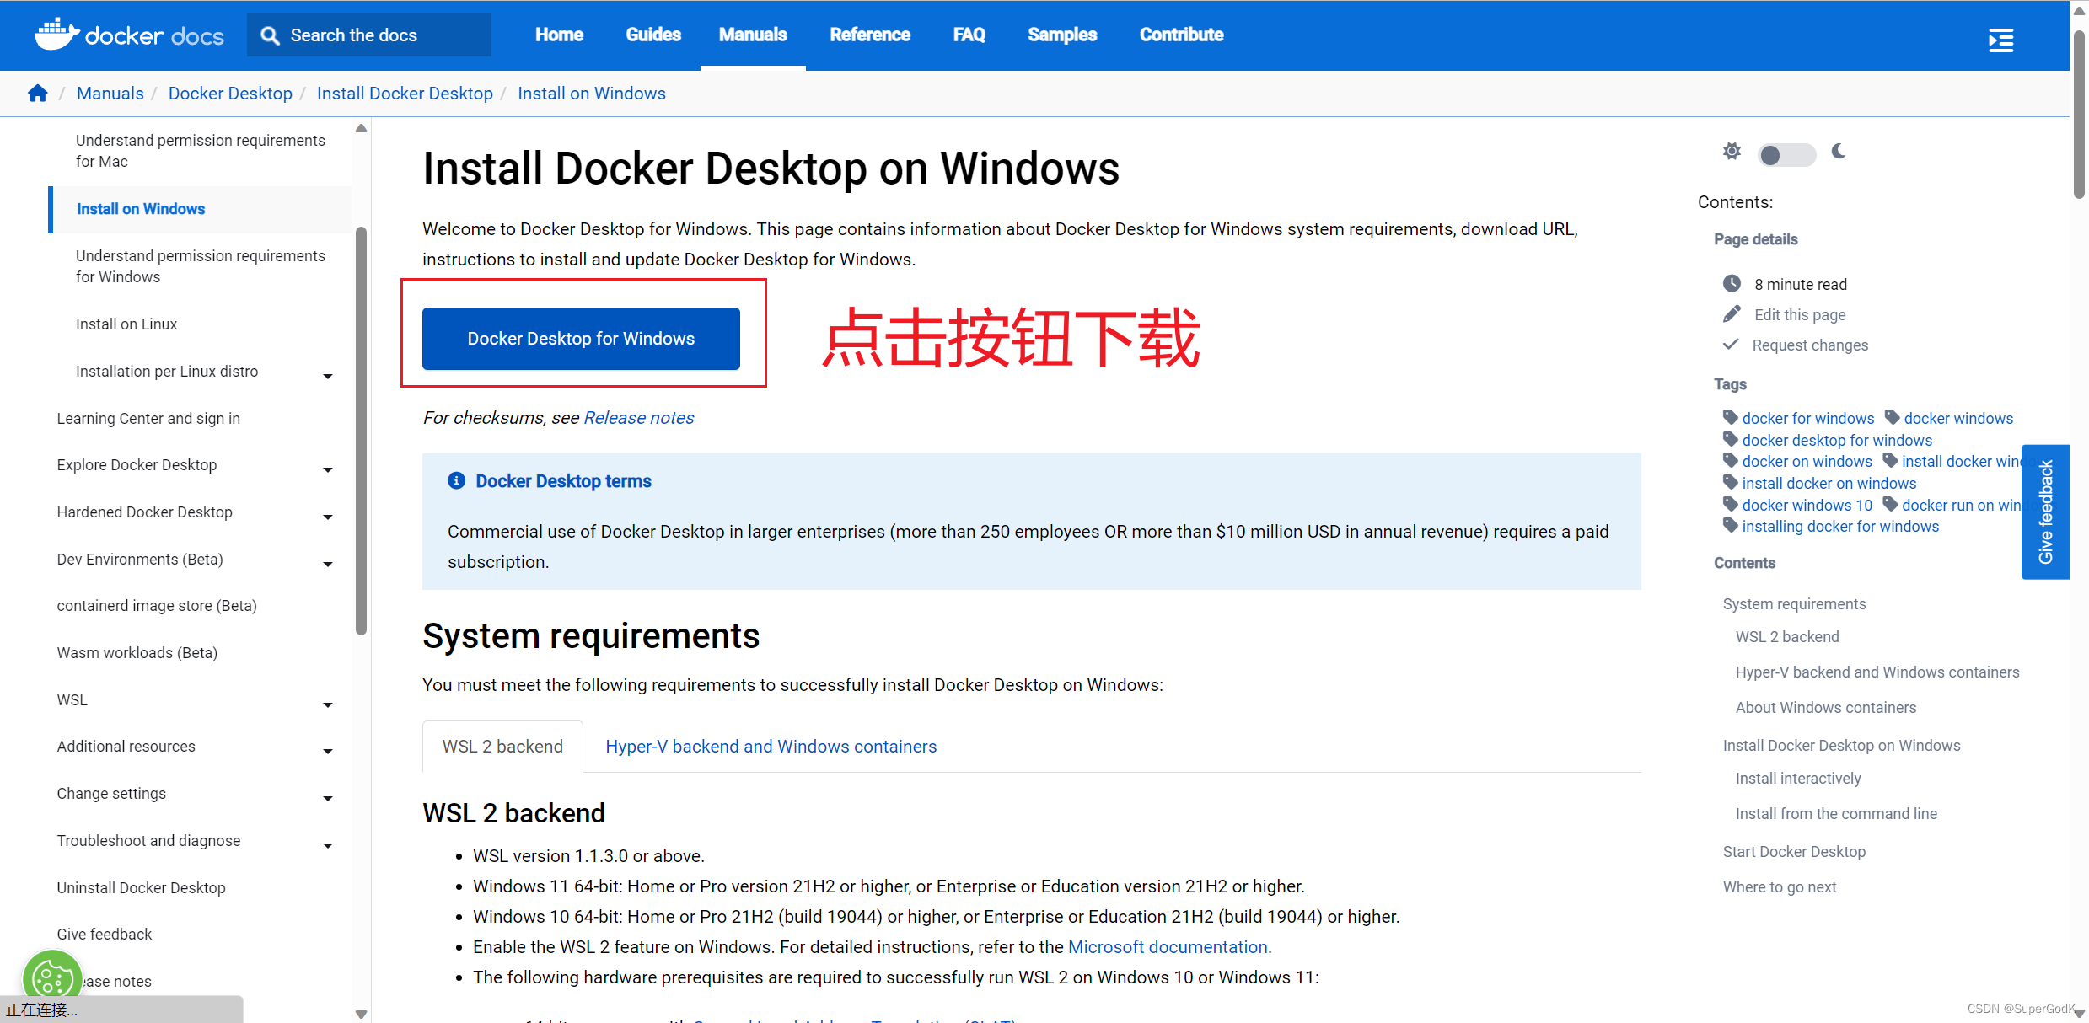Open the hamburger menu at top right

2001,40
